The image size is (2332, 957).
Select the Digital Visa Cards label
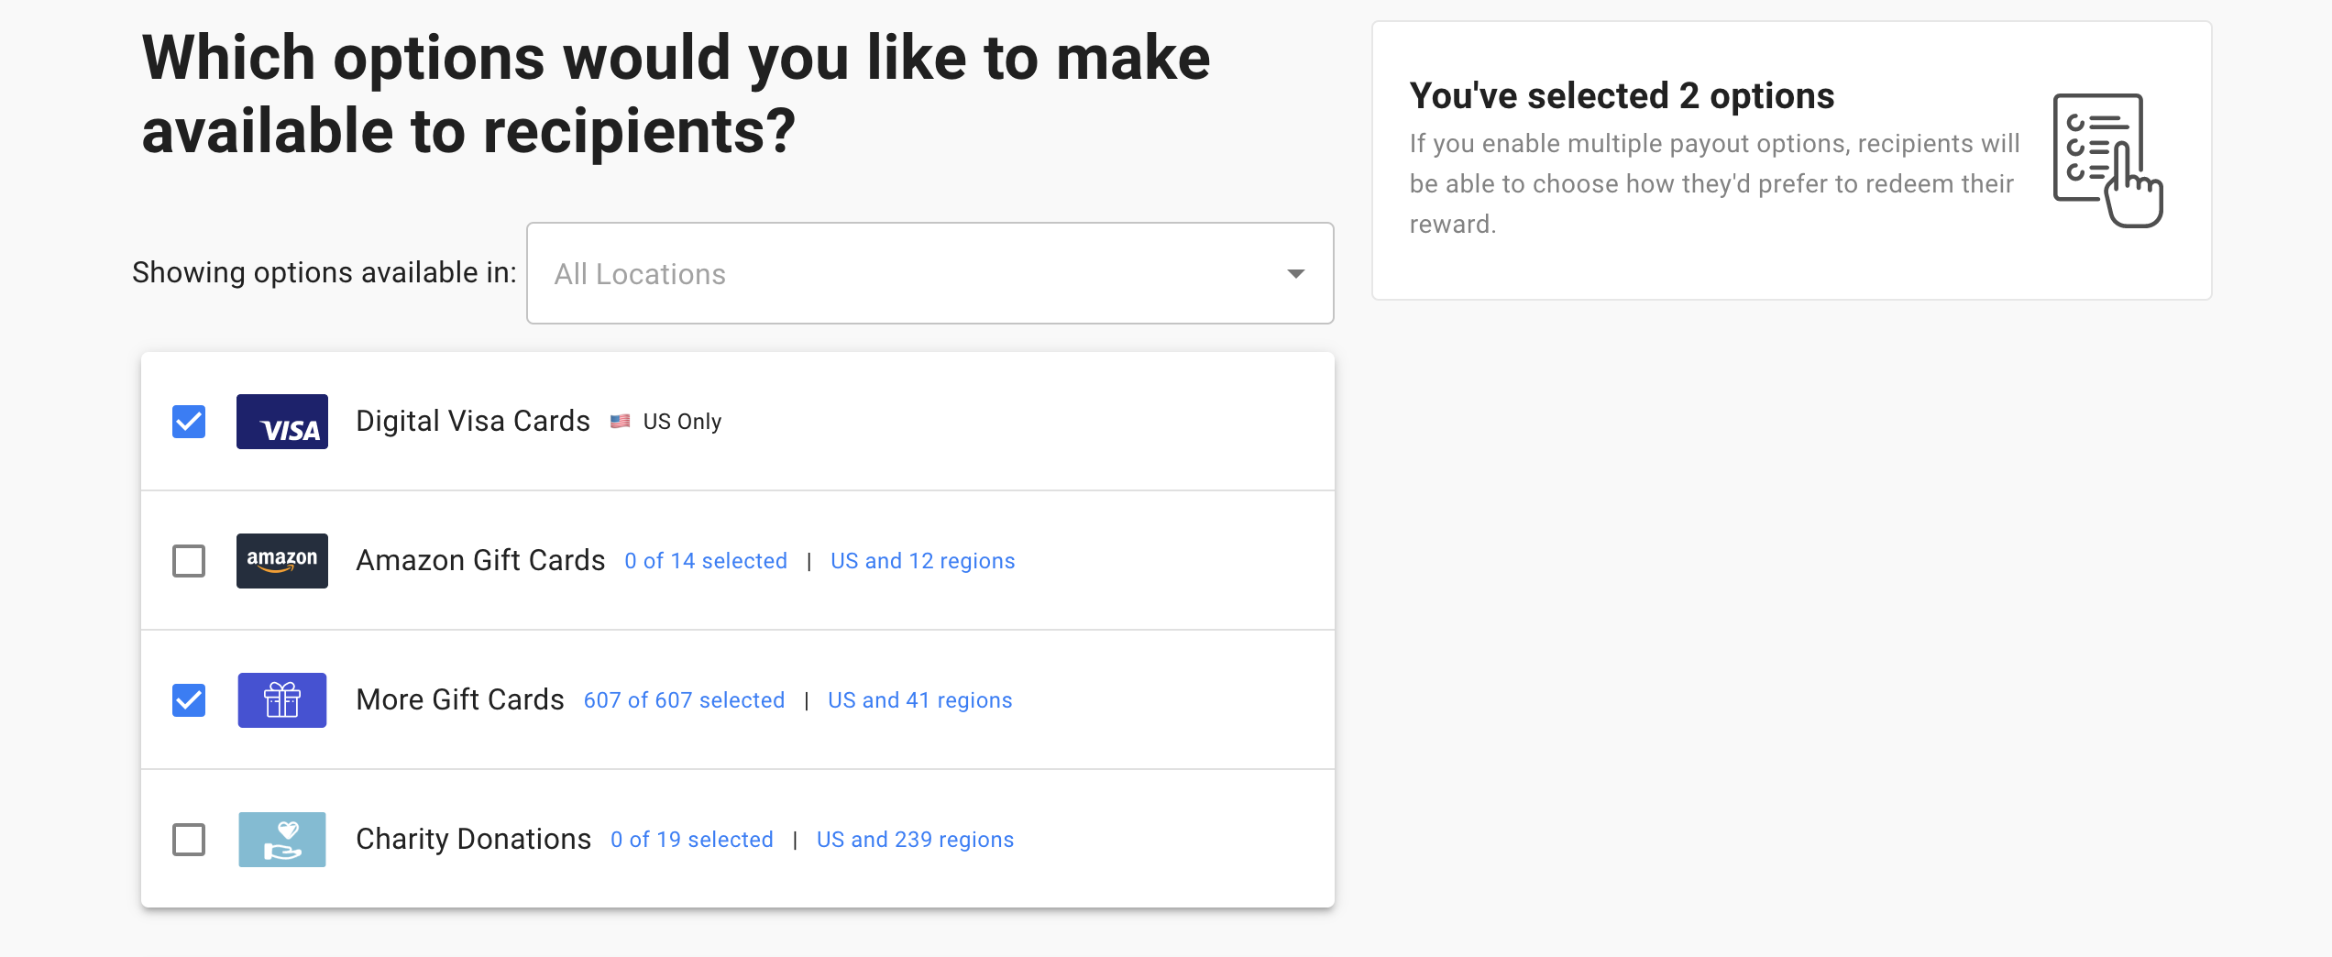coord(473,422)
